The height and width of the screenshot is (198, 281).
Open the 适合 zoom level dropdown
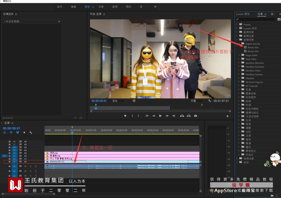[119, 101]
